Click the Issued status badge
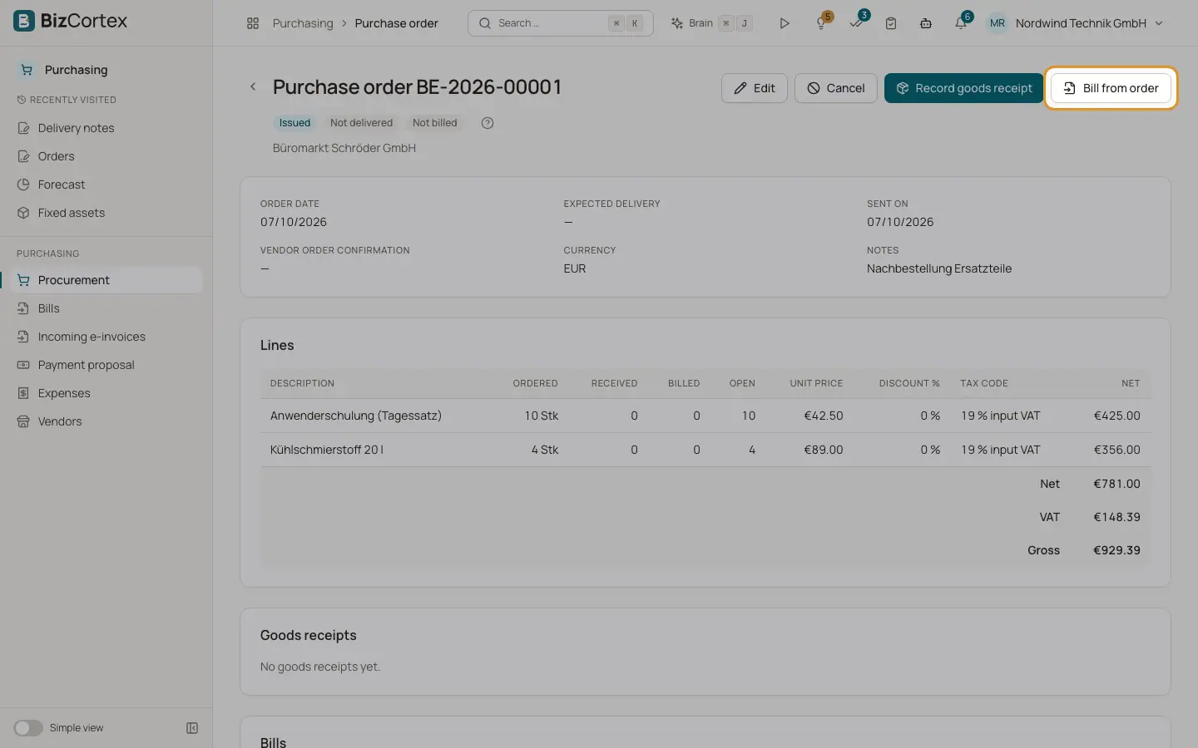 coord(295,123)
